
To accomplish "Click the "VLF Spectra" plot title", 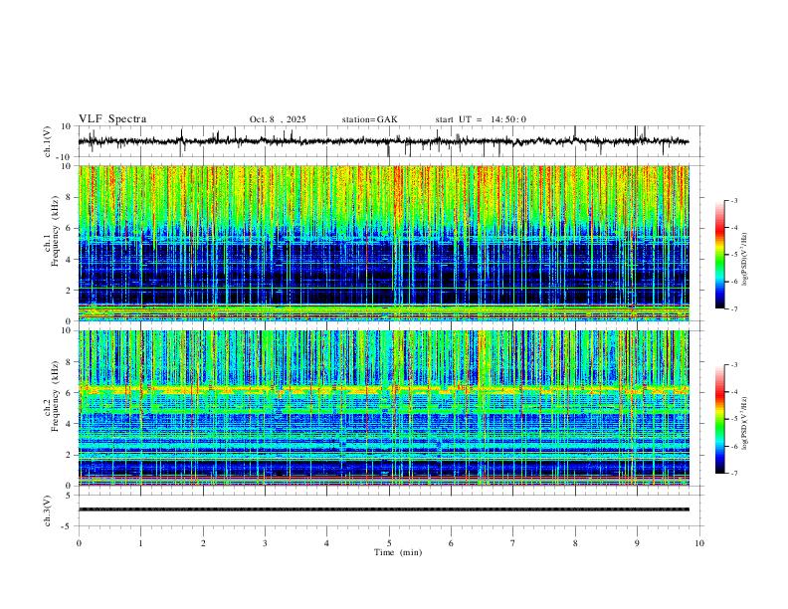I will pos(112,119).
